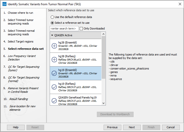Click the Reset button

tap(35, 127)
